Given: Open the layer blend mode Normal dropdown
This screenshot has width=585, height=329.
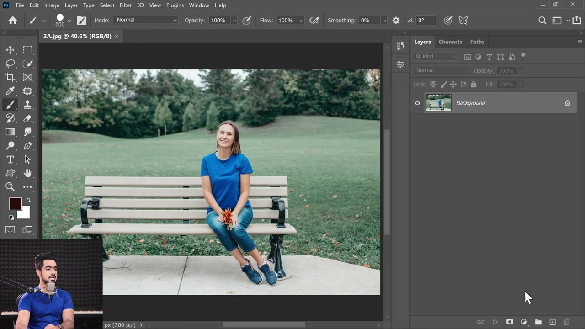Looking at the screenshot, I should 441,70.
